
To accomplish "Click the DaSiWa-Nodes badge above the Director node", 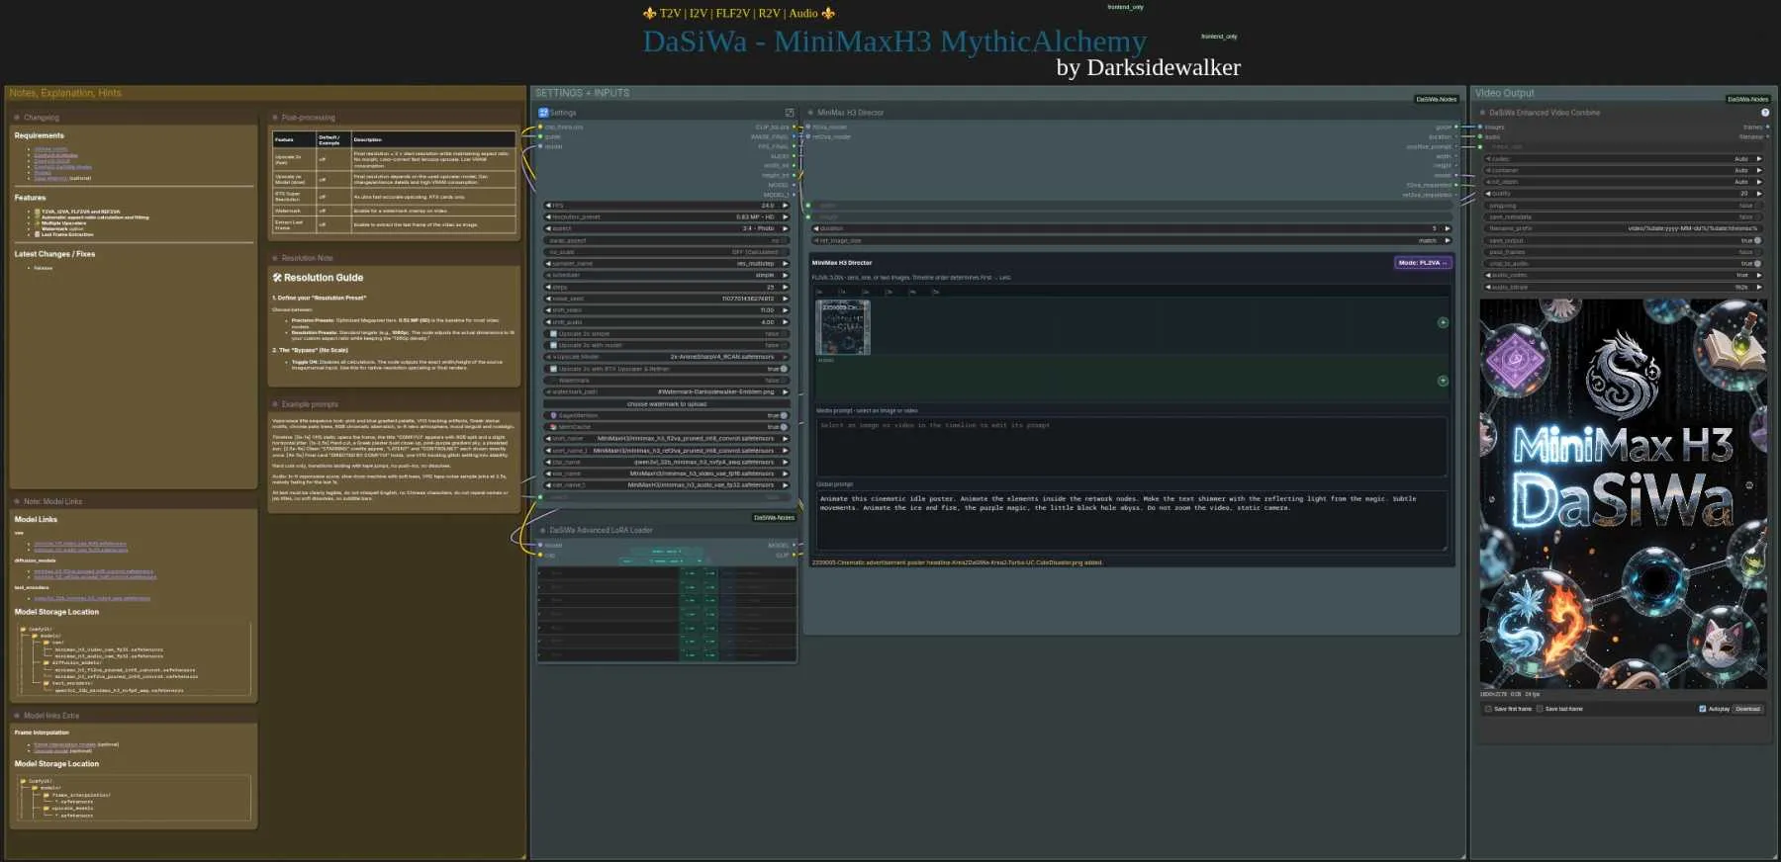I will pyautogui.click(x=1436, y=99).
